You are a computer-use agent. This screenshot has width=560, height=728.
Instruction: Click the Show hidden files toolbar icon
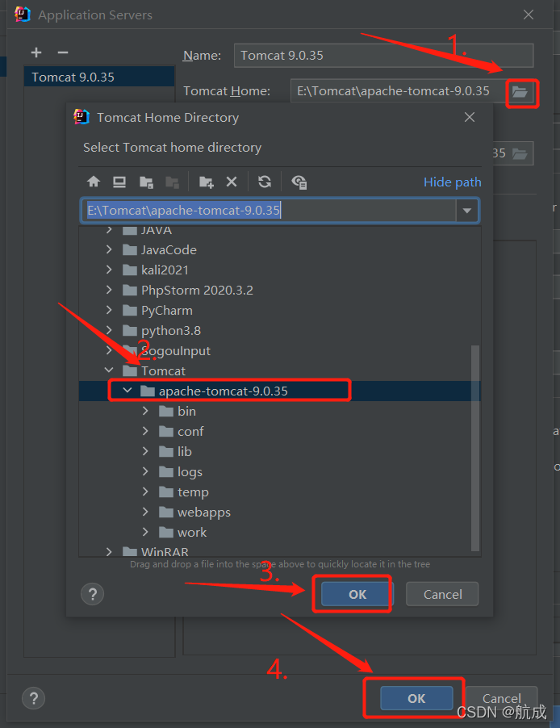click(299, 182)
